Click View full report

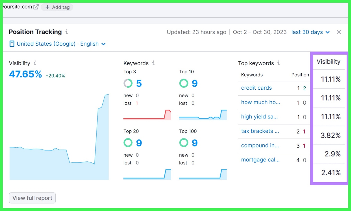32,198
